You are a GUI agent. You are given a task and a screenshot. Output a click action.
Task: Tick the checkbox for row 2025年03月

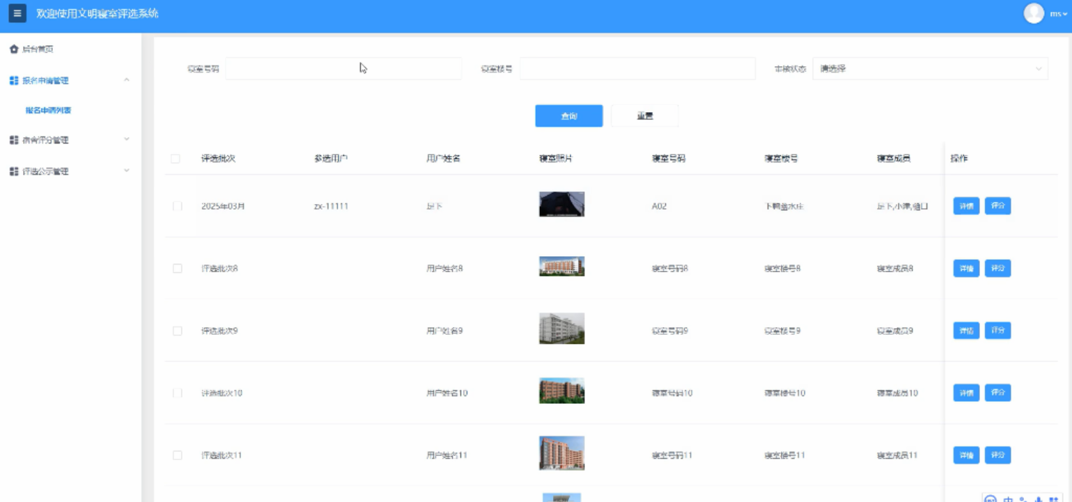[178, 206]
